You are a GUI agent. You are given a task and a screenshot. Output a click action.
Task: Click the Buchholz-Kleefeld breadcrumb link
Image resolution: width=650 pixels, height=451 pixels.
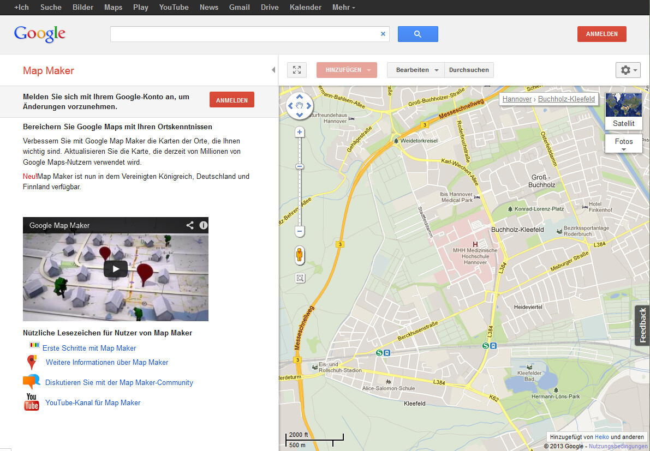[x=566, y=99]
